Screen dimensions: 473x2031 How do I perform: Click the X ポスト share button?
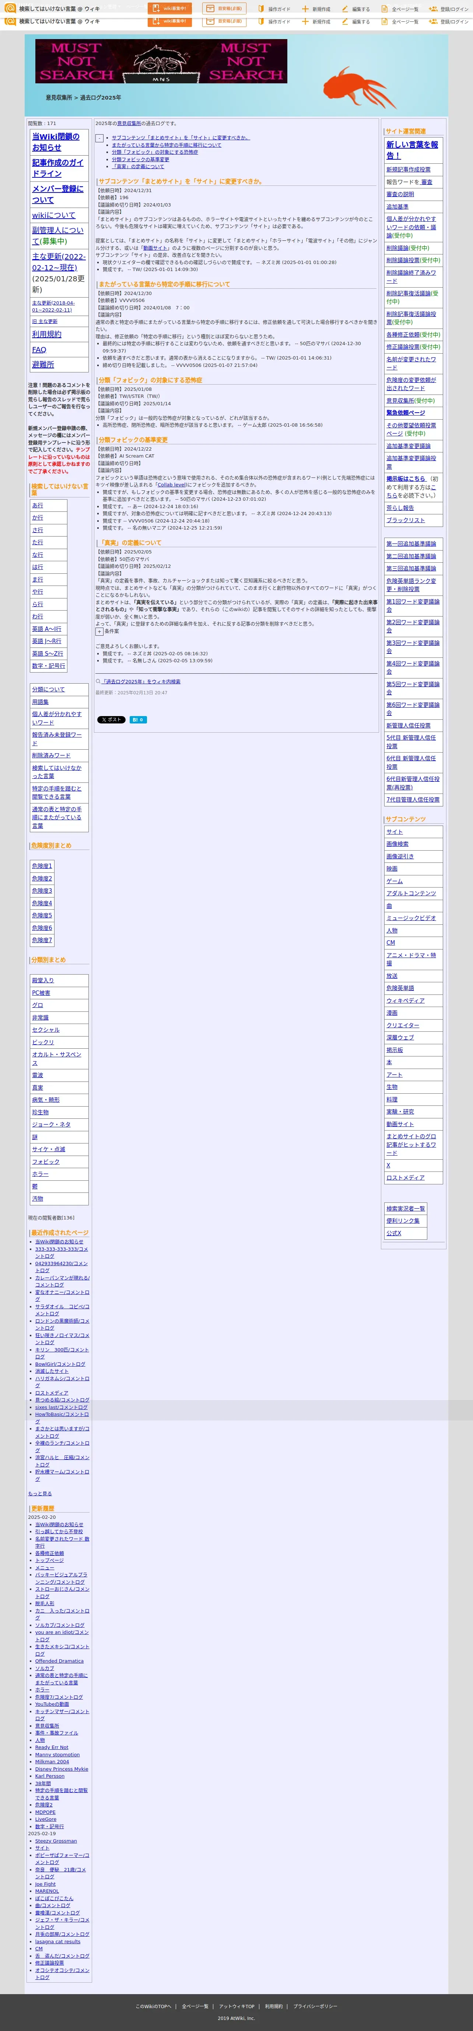(111, 720)
